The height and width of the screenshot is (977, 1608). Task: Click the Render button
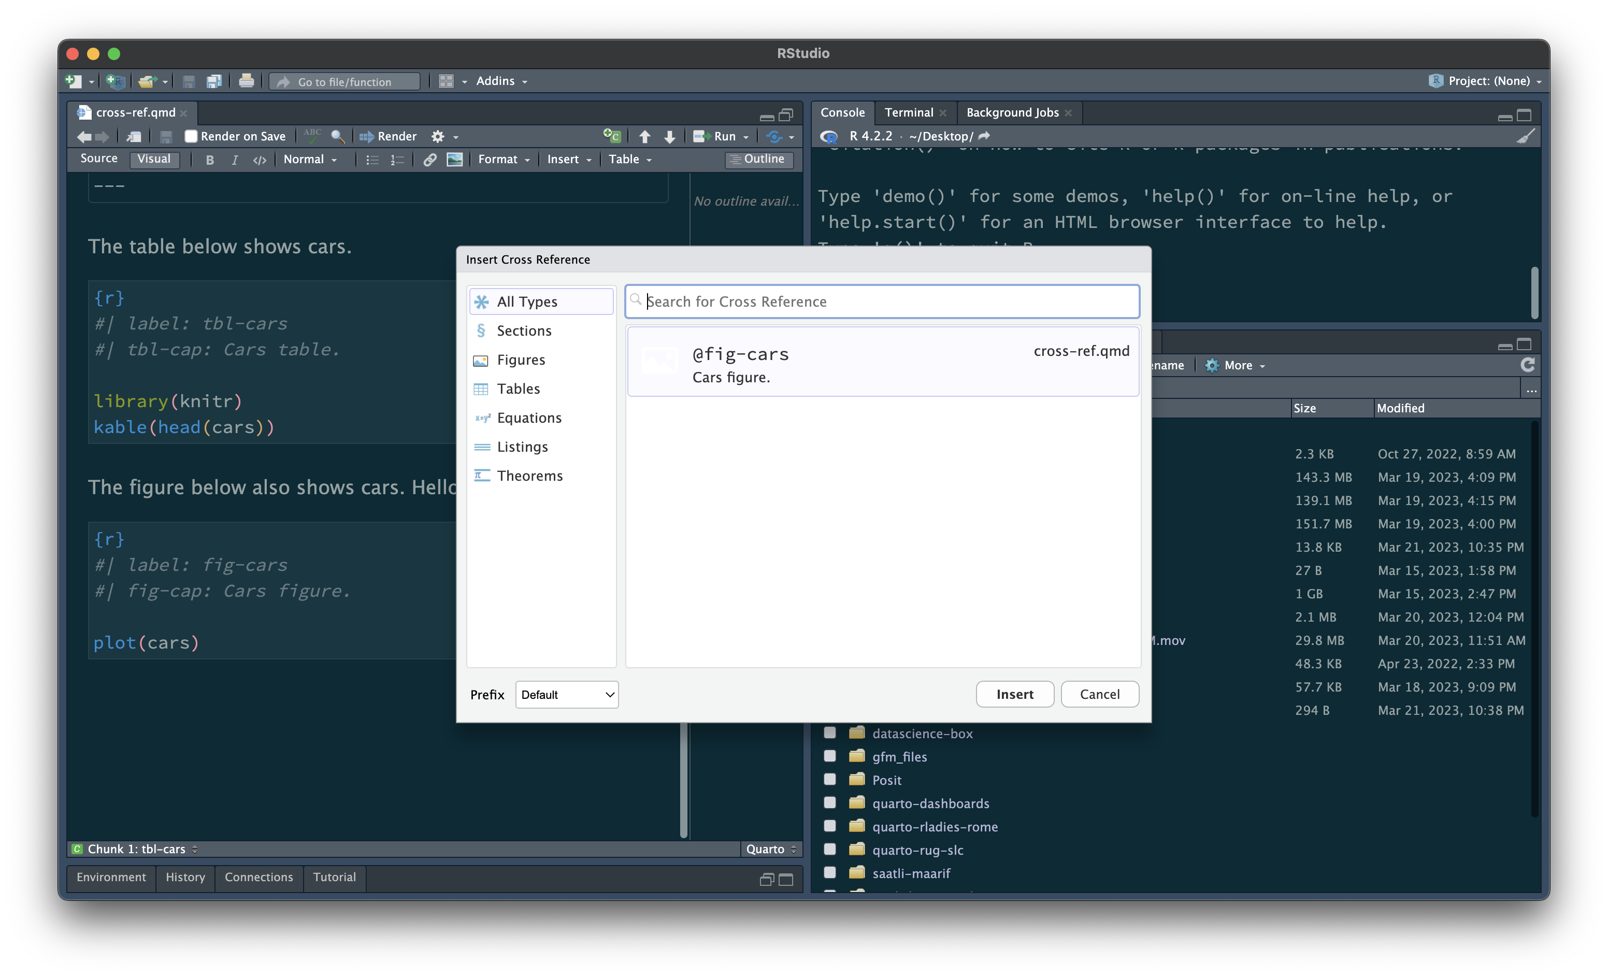(x=387, y=136)
